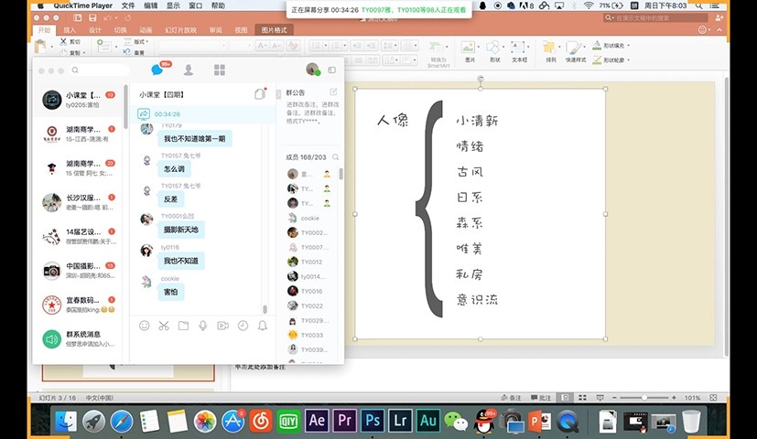Expand the 复制 copy dropdown arrow
Screen dimensions: 757x439
click(x=84, y=52)
